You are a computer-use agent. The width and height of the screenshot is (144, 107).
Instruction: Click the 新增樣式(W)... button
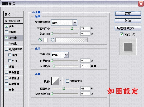click(128, 28)
